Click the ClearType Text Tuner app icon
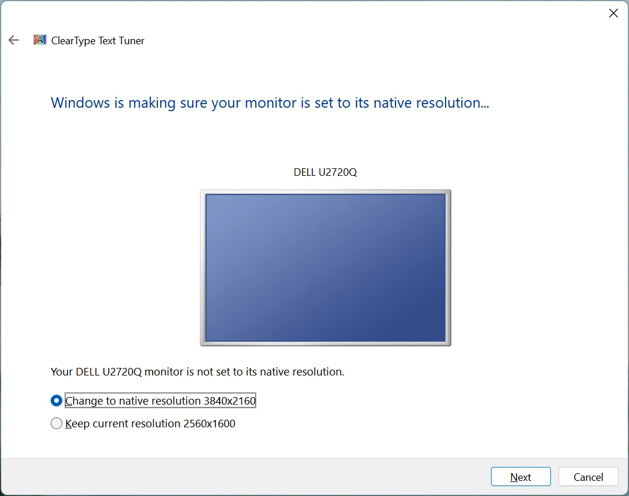The image size is (629, 496). point(39,40)
